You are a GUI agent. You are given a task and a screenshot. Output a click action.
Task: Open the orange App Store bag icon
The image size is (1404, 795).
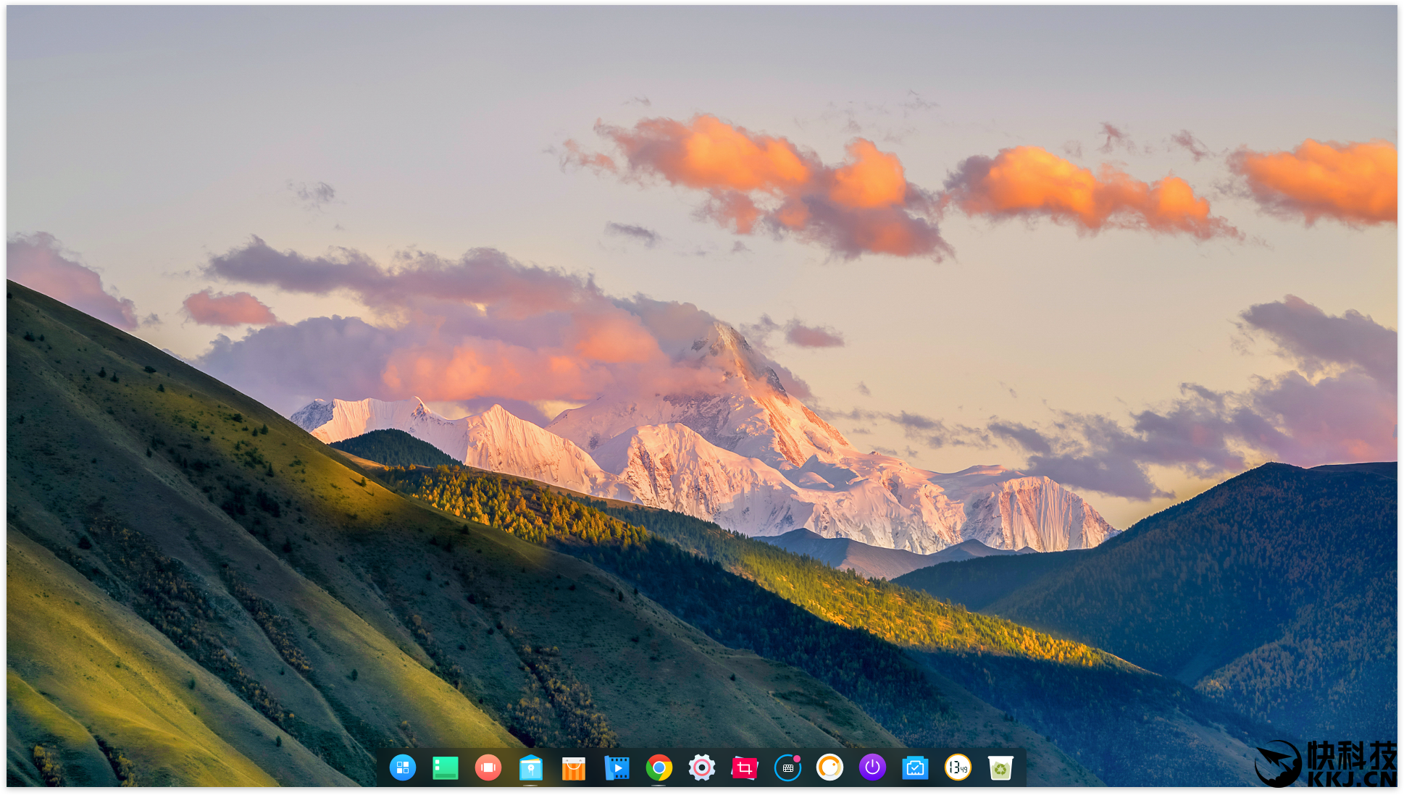point(574,768)
